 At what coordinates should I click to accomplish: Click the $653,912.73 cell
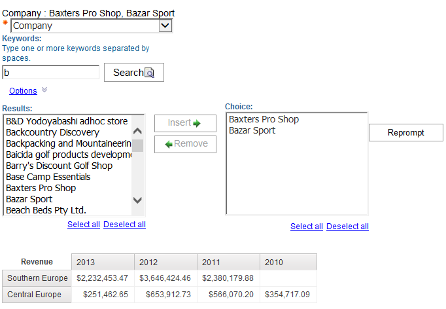(x=166, y=295)
